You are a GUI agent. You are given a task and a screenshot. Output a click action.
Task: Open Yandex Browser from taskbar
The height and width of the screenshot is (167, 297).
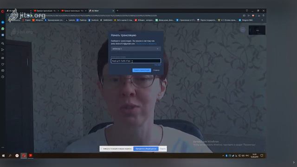pos(17,156)
